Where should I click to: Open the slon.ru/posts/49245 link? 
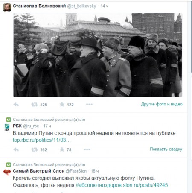[x=145, y=185]
